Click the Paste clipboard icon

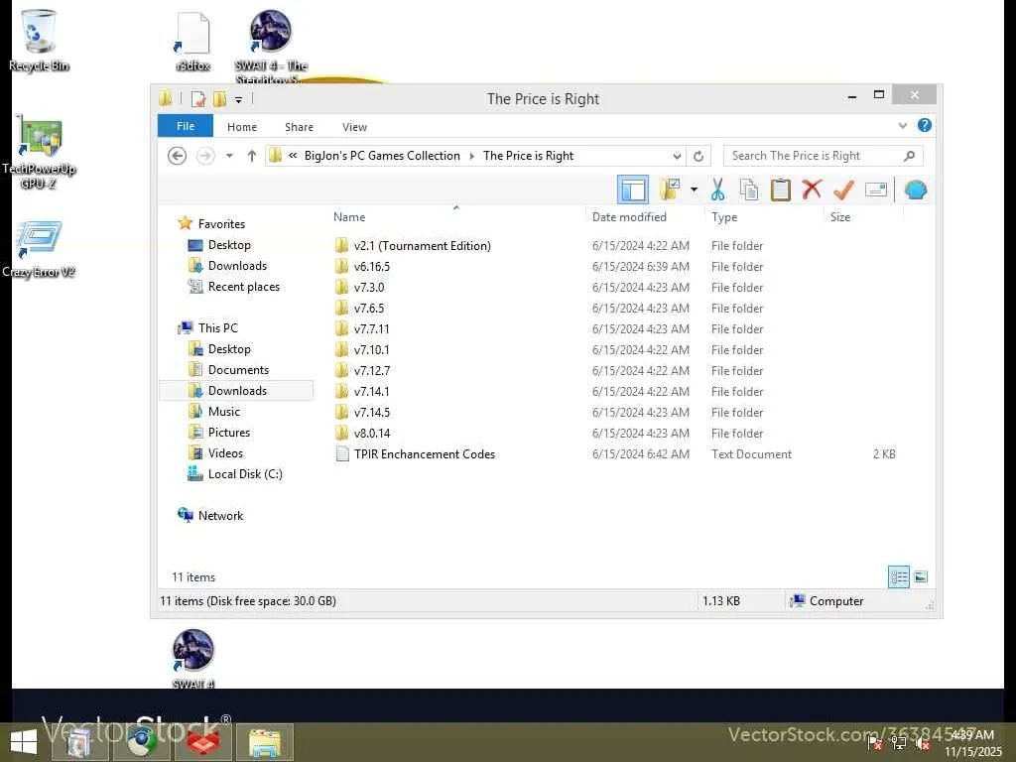pos(780,190)
